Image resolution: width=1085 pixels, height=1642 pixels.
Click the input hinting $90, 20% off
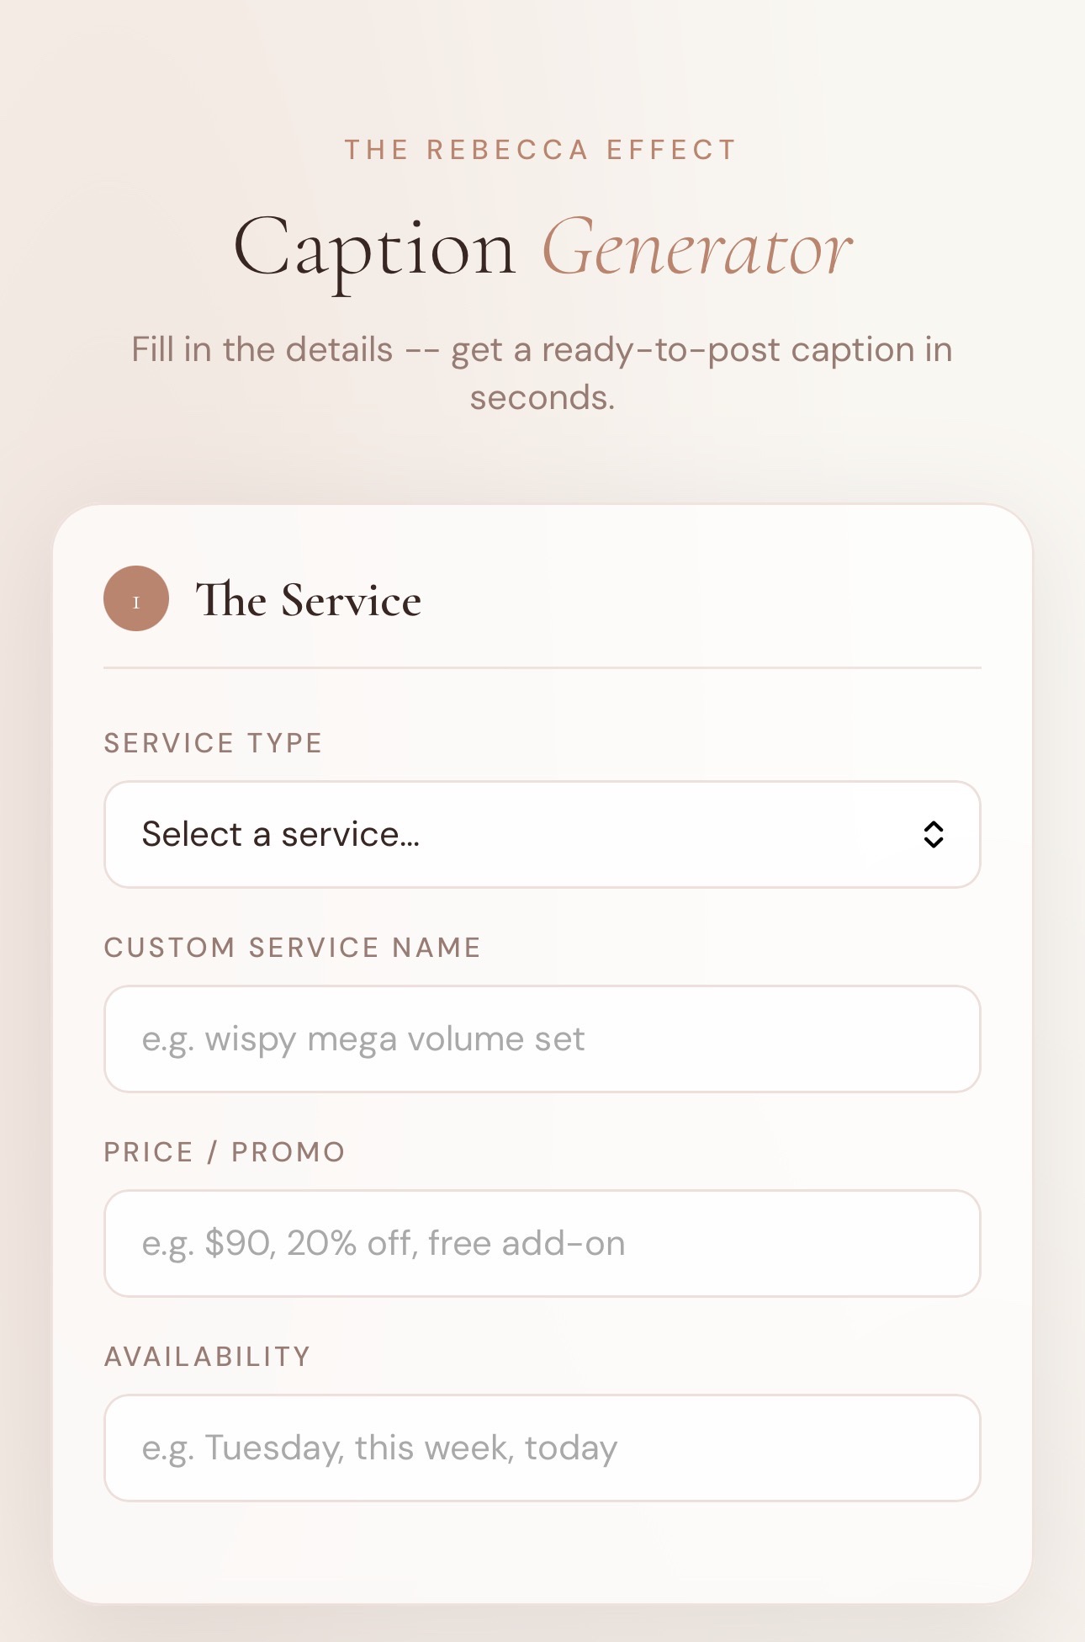(542, 1243)
